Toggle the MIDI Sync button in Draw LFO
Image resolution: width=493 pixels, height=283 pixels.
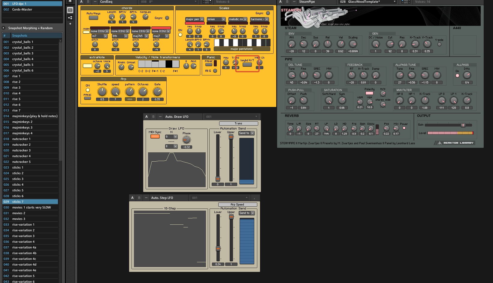(x=155, y=136)
